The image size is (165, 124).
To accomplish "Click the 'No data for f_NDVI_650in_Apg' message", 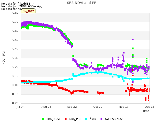I will click(x=22, y=6).
